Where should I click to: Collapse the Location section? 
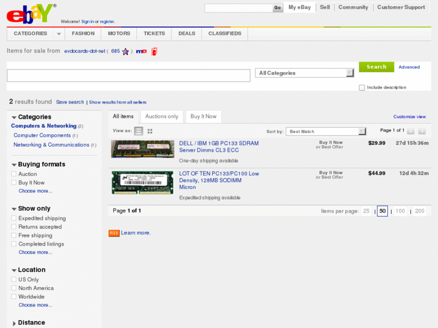coord(14,270)
